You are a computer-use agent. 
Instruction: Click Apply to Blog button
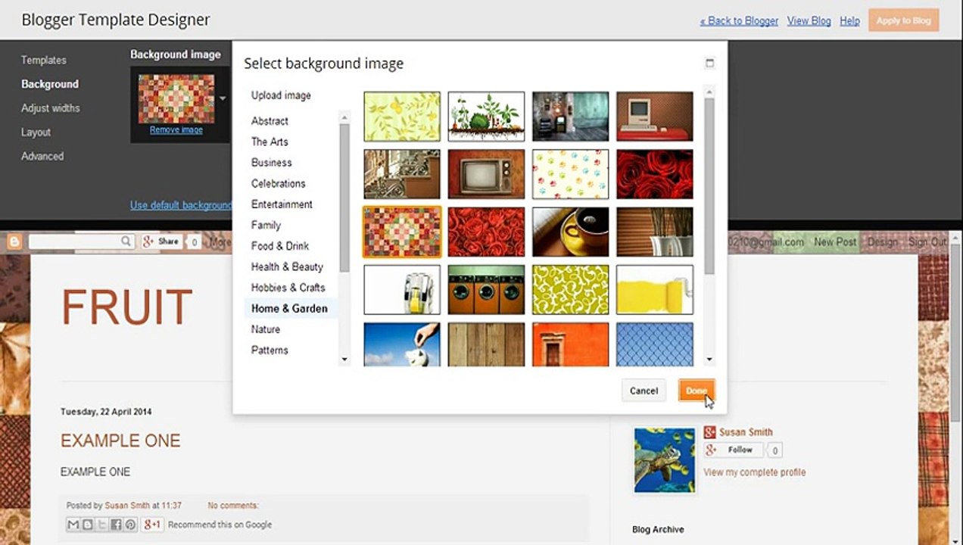(904, 20)
